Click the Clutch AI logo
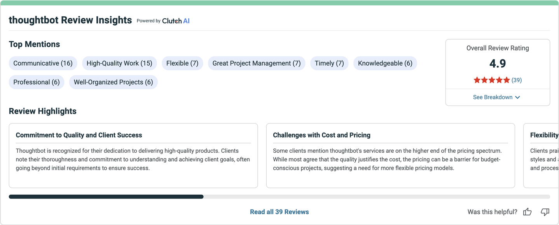 pos(176,21)
